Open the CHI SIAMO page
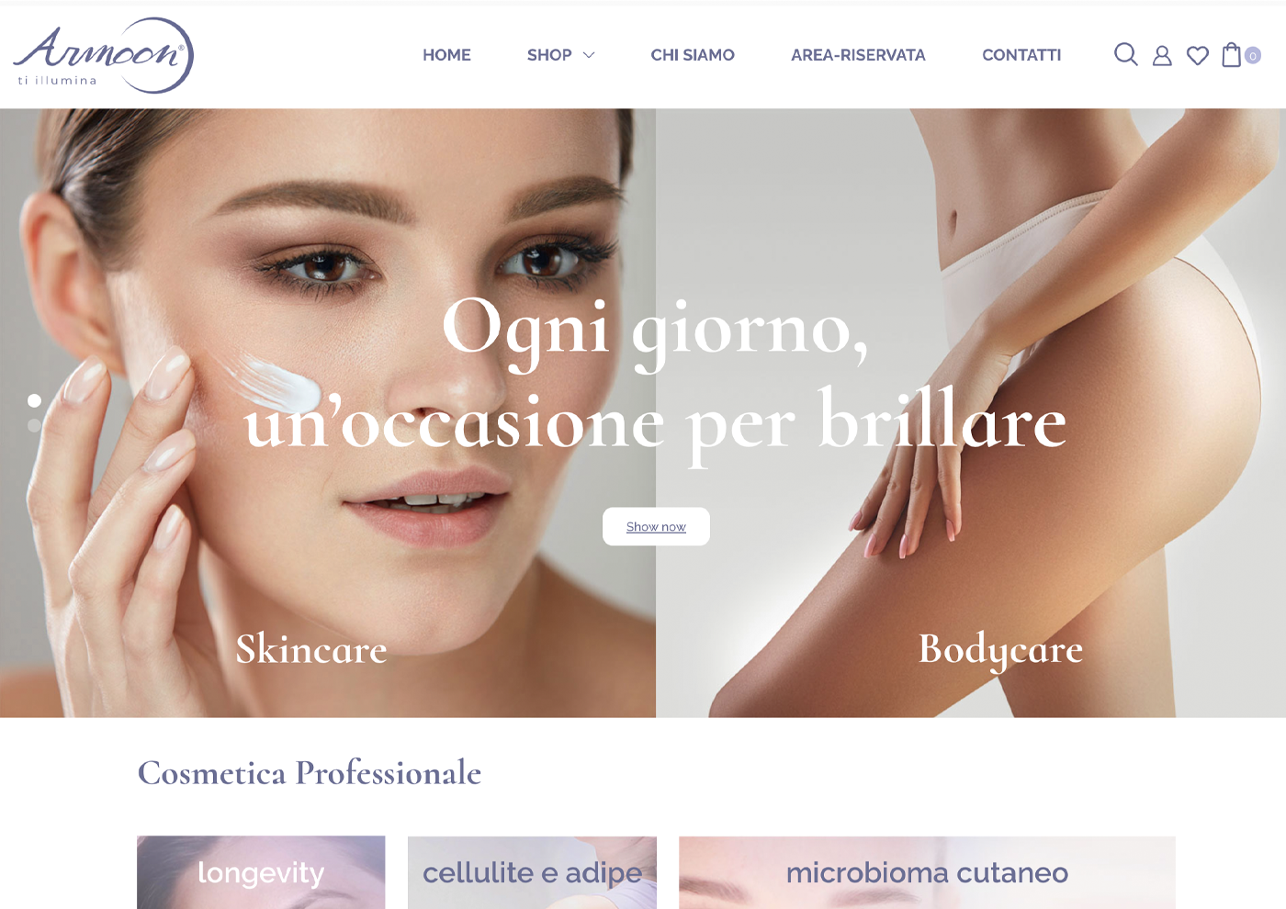1286x909 pixels. 693,55
